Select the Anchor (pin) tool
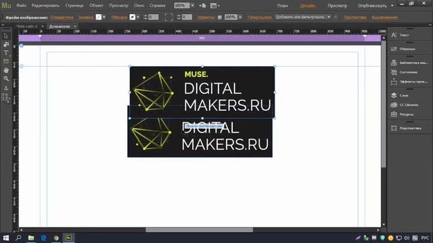433x243 pixels. tap(6, 88)
